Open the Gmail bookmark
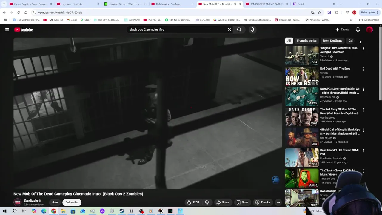Screen dimensions: 382x215 pos(72,20)
